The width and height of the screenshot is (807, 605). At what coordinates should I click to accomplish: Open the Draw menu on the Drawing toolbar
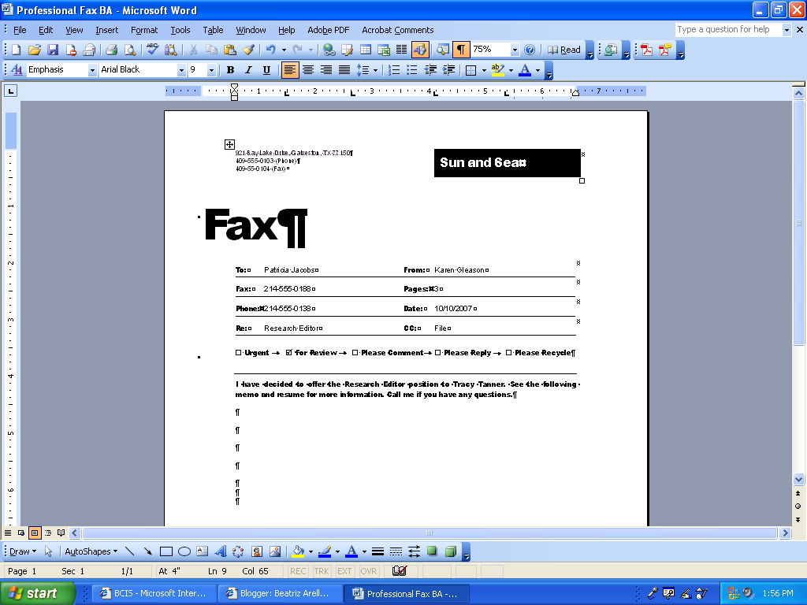coord(23,551)
